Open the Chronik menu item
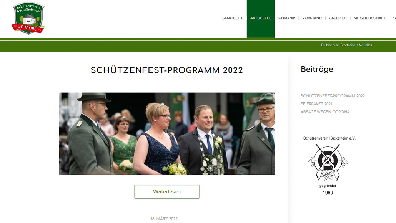The width and height of the screenshot is (396, 223). [x=287, y=18]
